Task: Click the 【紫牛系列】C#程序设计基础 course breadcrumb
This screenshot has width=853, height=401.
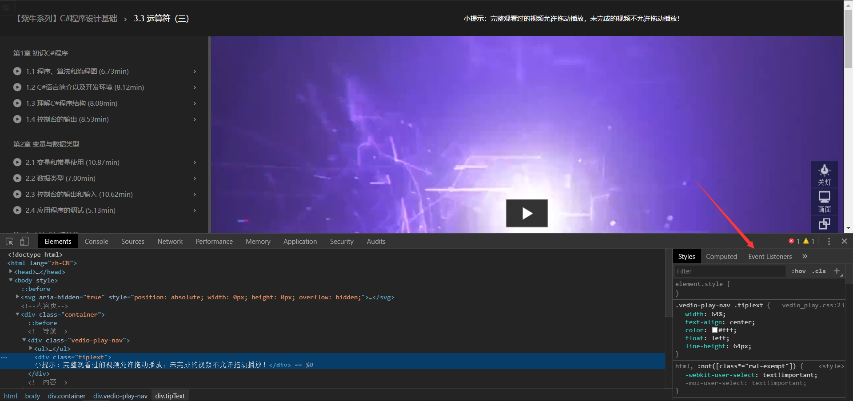Action: tap(66, 18)
